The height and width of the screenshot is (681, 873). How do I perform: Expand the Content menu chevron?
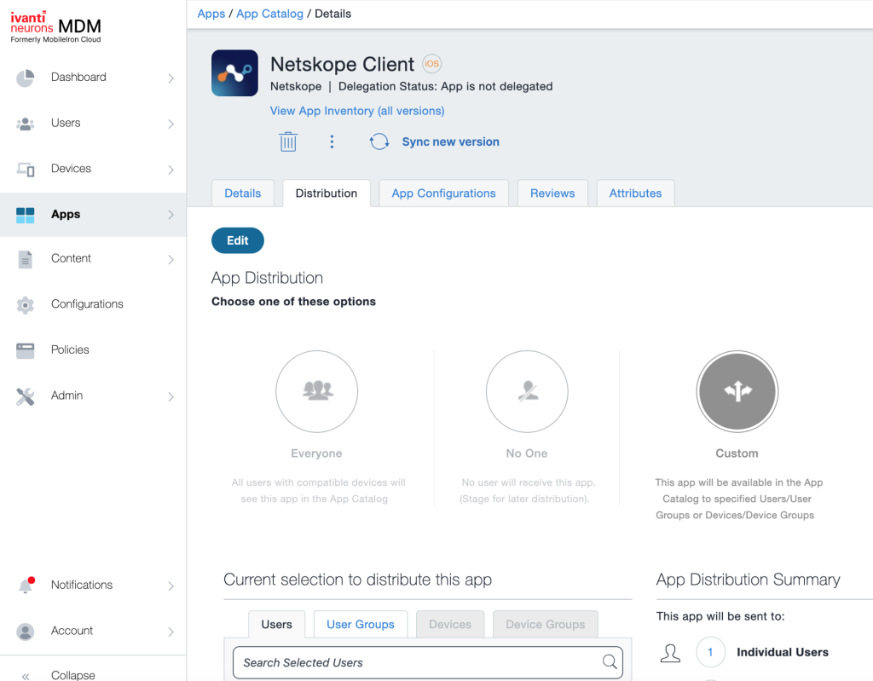click(x=171, y=259)
